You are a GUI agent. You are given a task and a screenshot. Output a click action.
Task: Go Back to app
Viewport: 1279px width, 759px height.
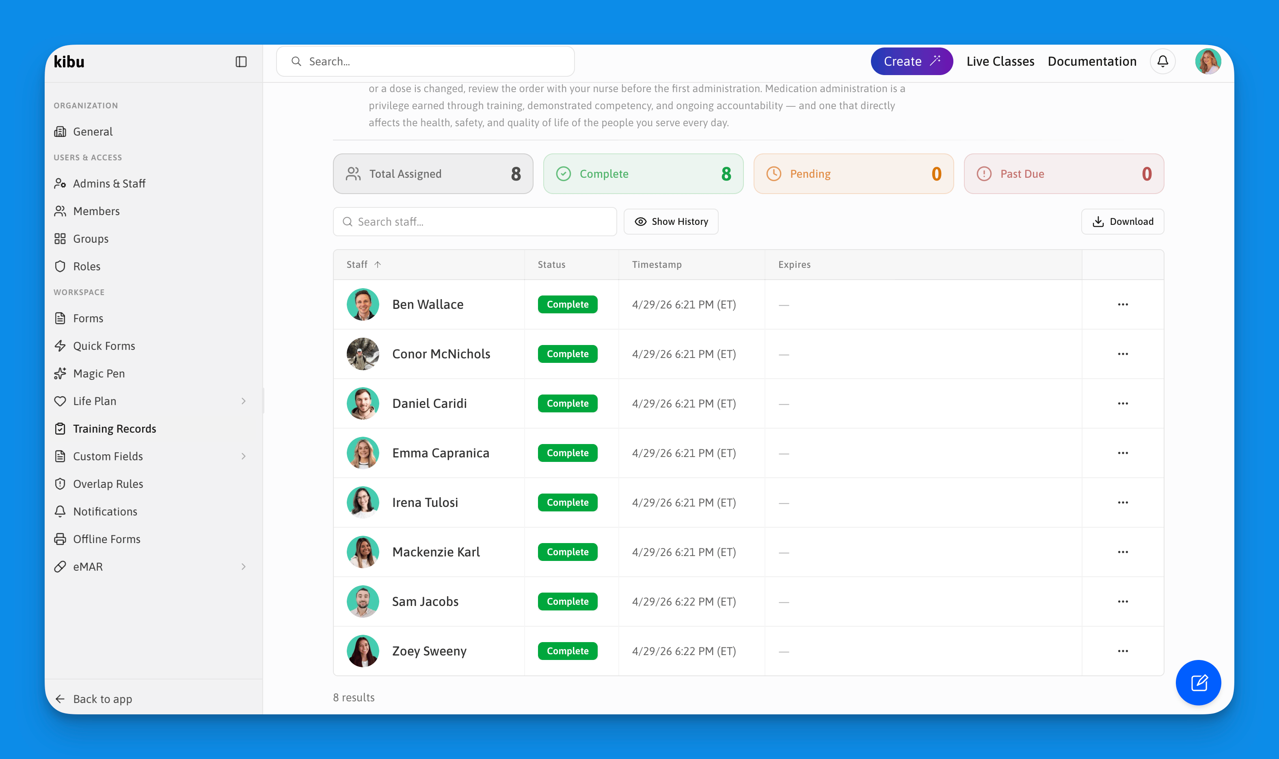click(94, 699)
